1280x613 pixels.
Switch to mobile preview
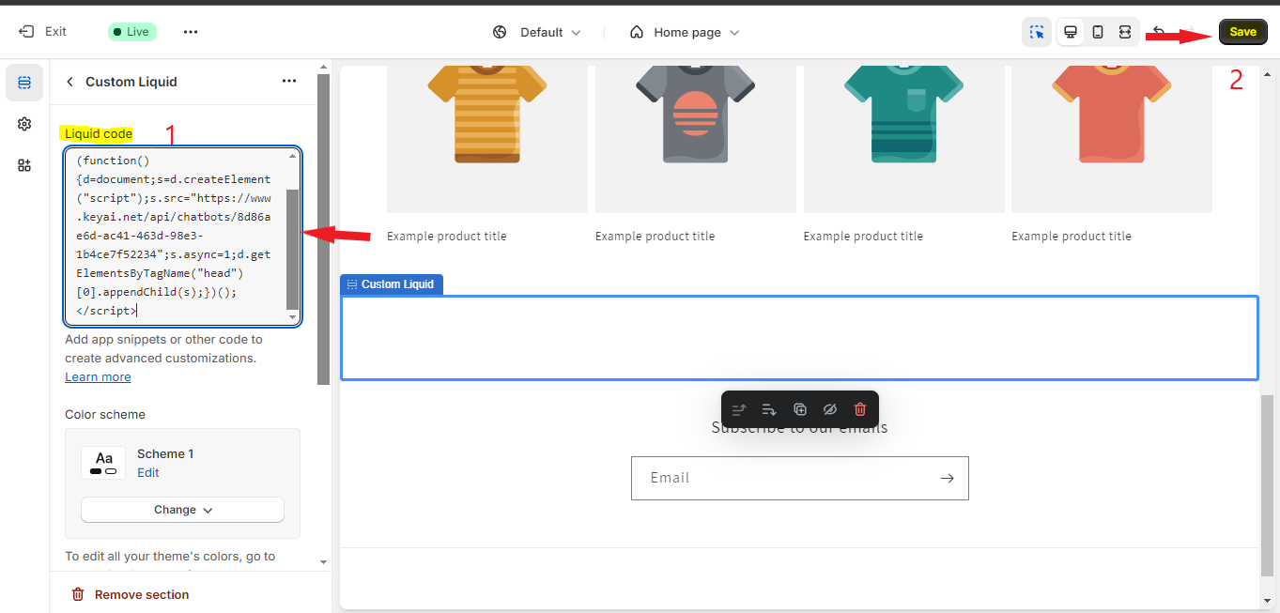[1097, 32]
